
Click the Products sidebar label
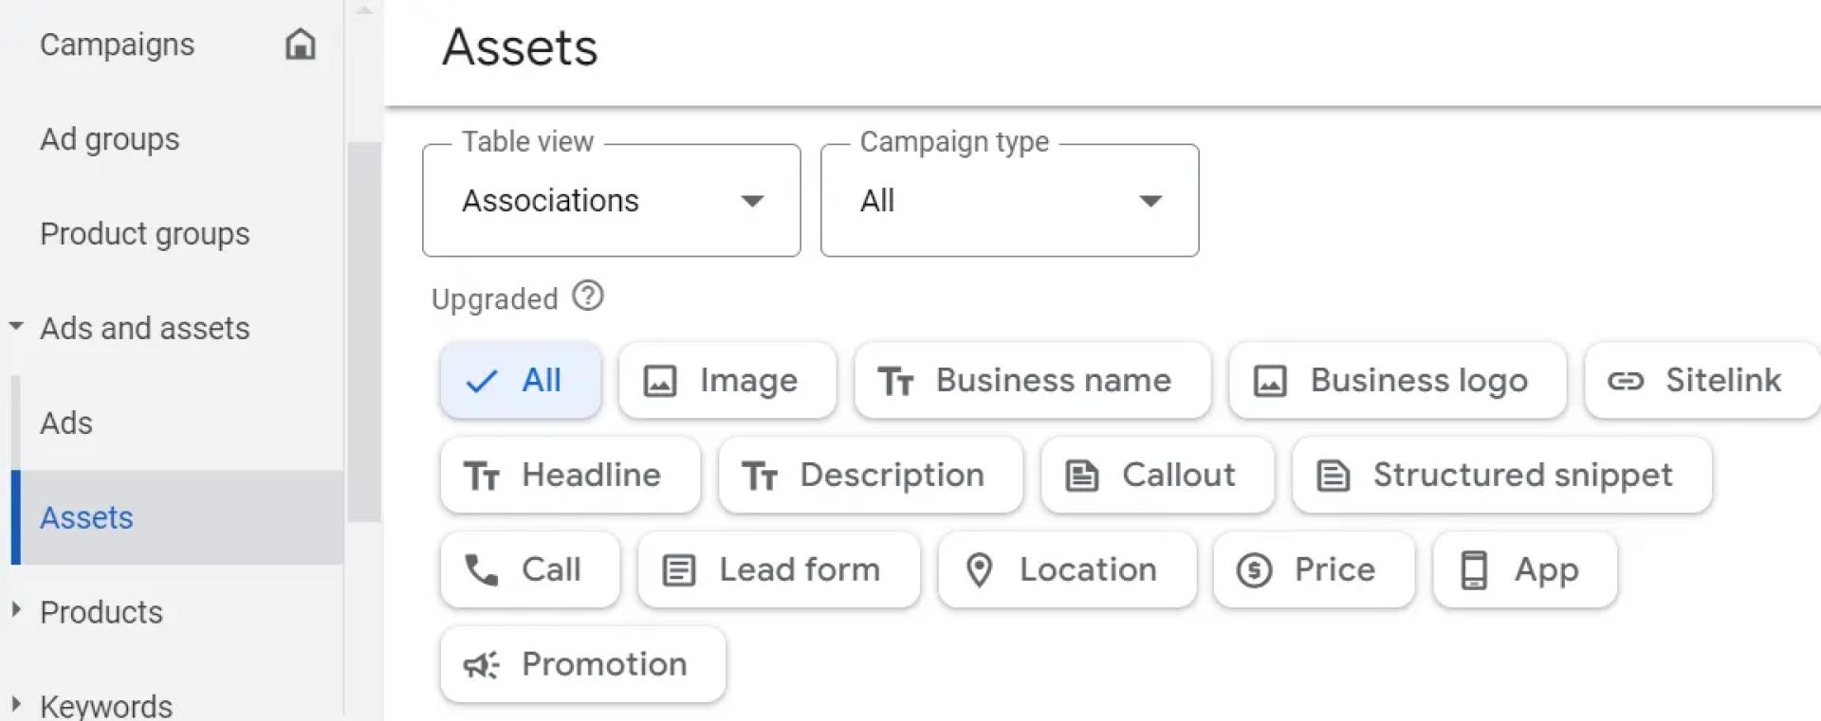(101, 612)
